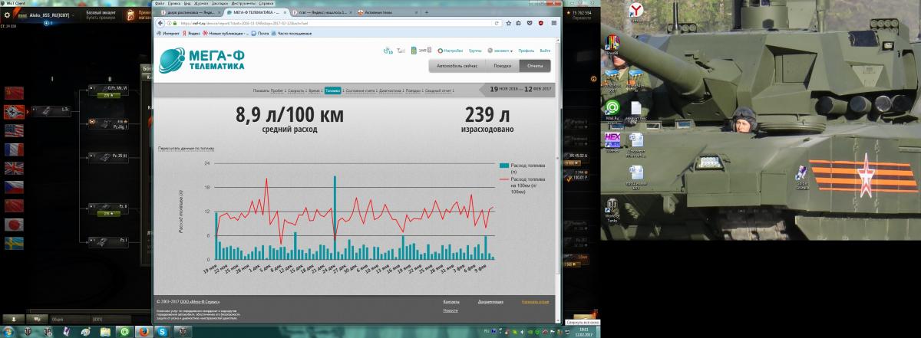Bookmark this page with the star icon
Screen dimensions: 921x338
(508, 23)
